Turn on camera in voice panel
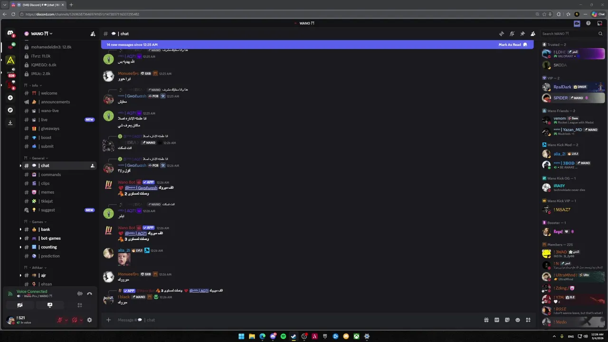The image size is (608, 342). coord(20,305)
